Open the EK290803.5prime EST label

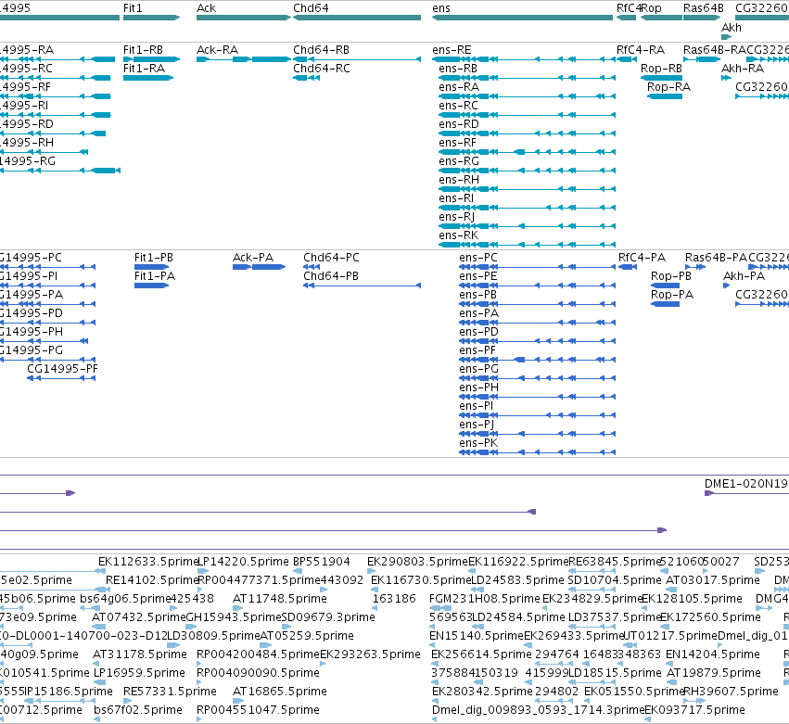(417, 562)
